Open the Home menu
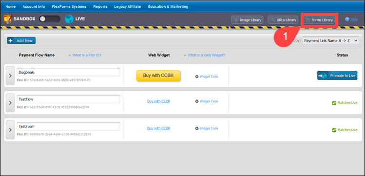 click(x=10, y=6)
